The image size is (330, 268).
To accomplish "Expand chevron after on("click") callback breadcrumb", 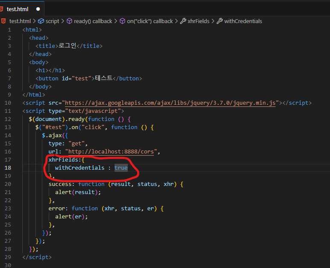I will (177, 21).
